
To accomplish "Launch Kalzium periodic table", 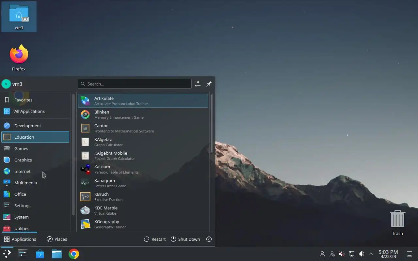I will pyautogui.click(x=143, y=169).
